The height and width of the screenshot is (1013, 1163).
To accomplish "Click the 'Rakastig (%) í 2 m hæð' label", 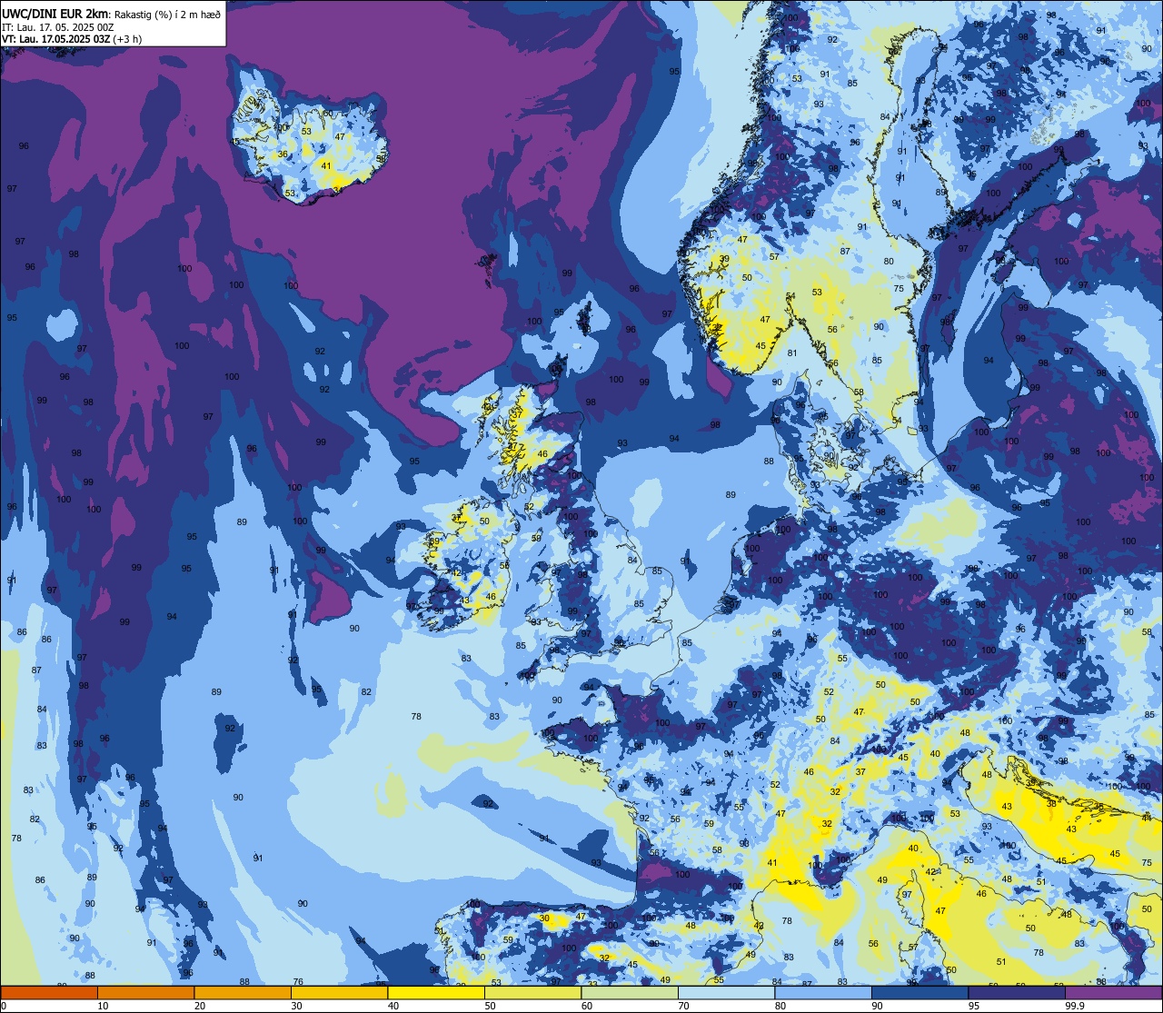I will pos(167,14).
